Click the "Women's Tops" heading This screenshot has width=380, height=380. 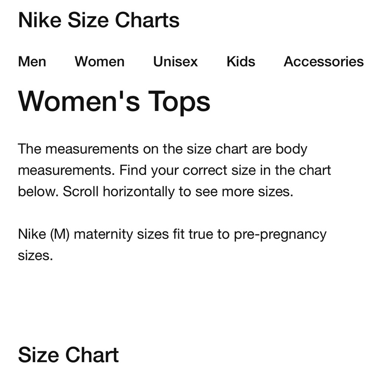[x=114, y=101]
